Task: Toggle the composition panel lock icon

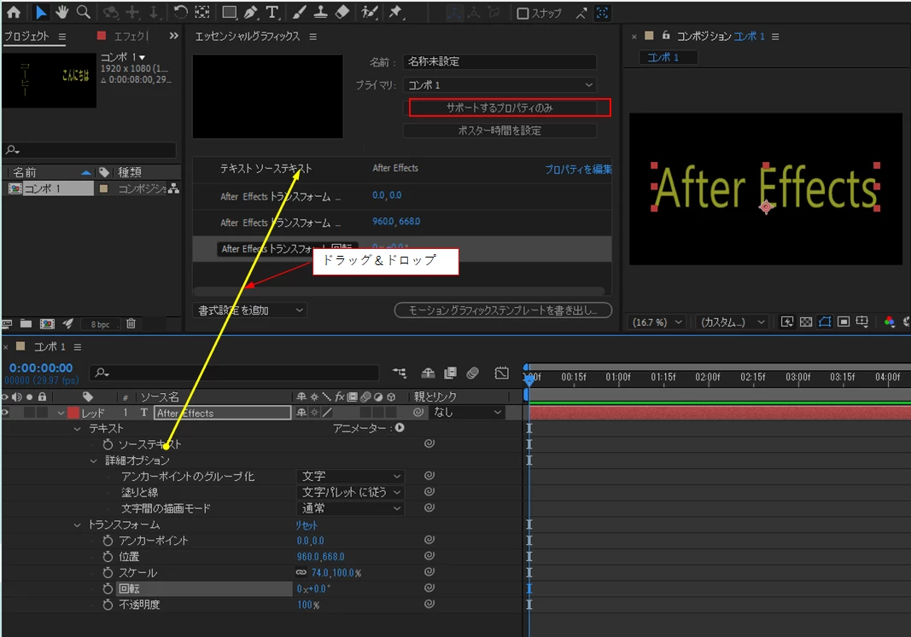Action: [666, 36]
